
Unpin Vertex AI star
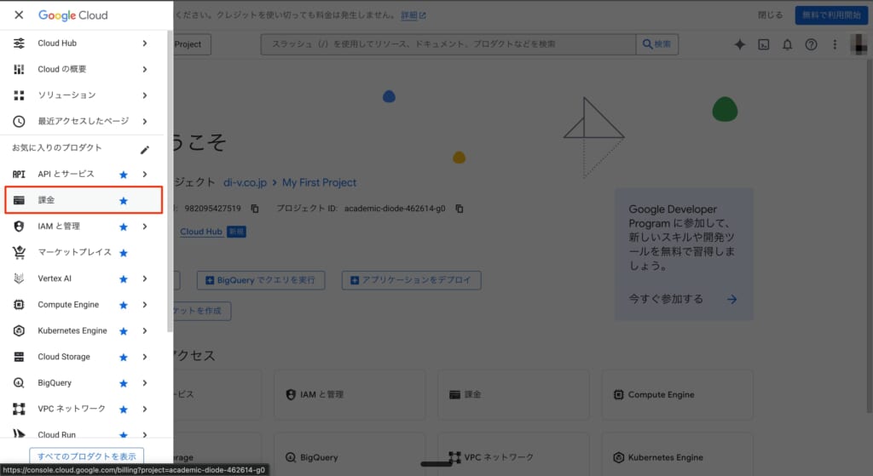(124, 279)
